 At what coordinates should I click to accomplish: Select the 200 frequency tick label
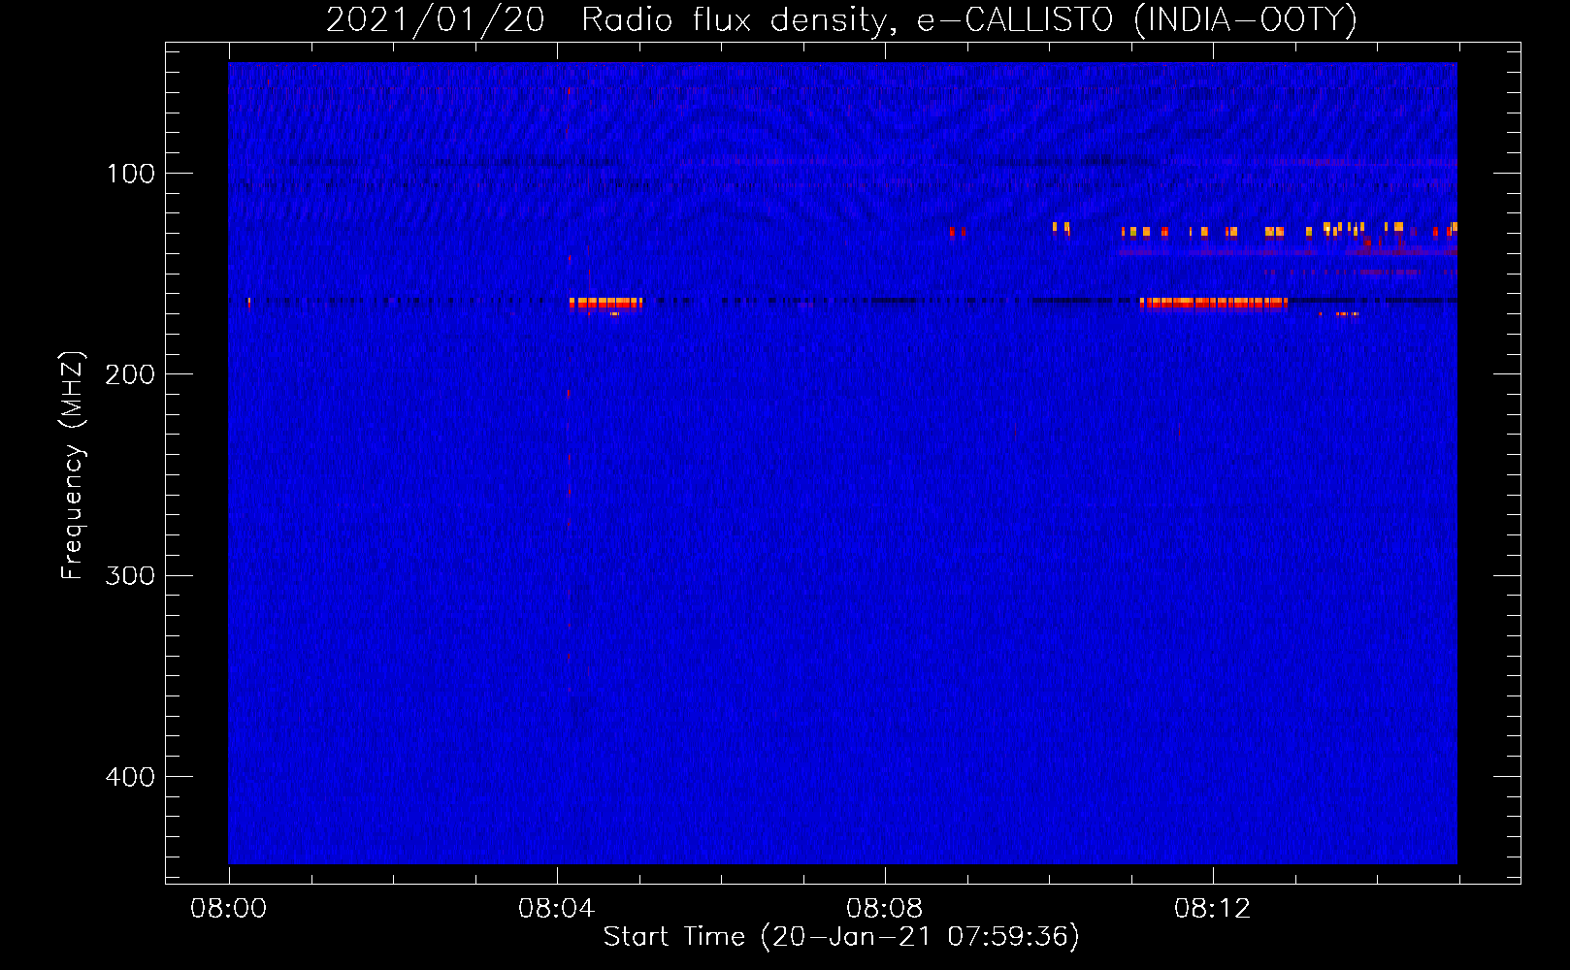(131, 374)
